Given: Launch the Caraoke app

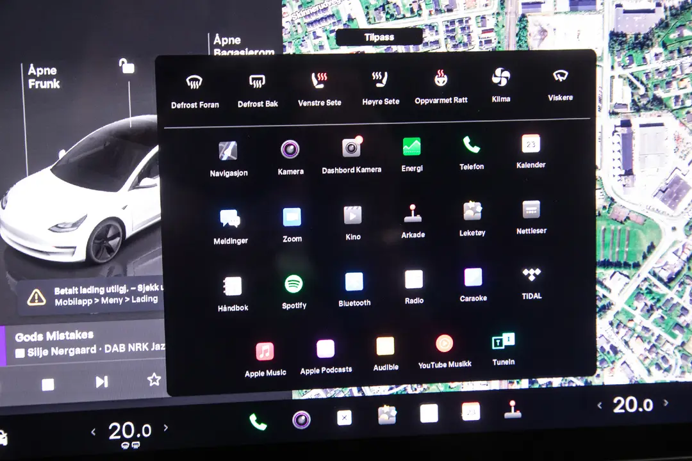Looking at the screenshot, I should [473, 286].
